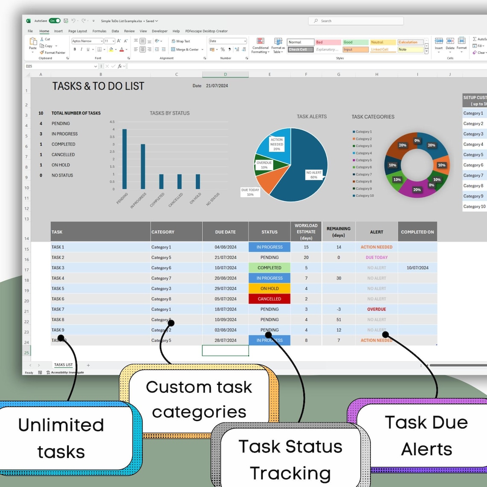Select the TASKS LIST sheet tab
Screen dimensions: 487x487
63,365
